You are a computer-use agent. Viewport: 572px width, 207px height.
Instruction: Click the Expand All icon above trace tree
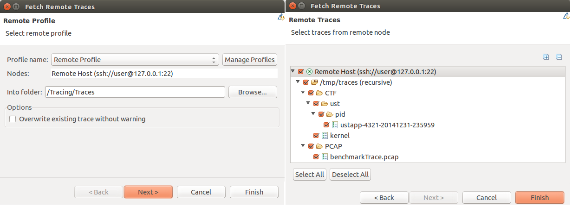(546, 57)
